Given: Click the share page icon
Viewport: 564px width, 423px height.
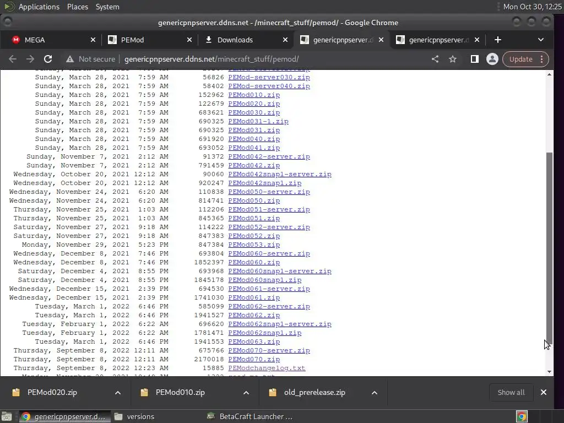Looking at the screenshot, I should (435, 59).
